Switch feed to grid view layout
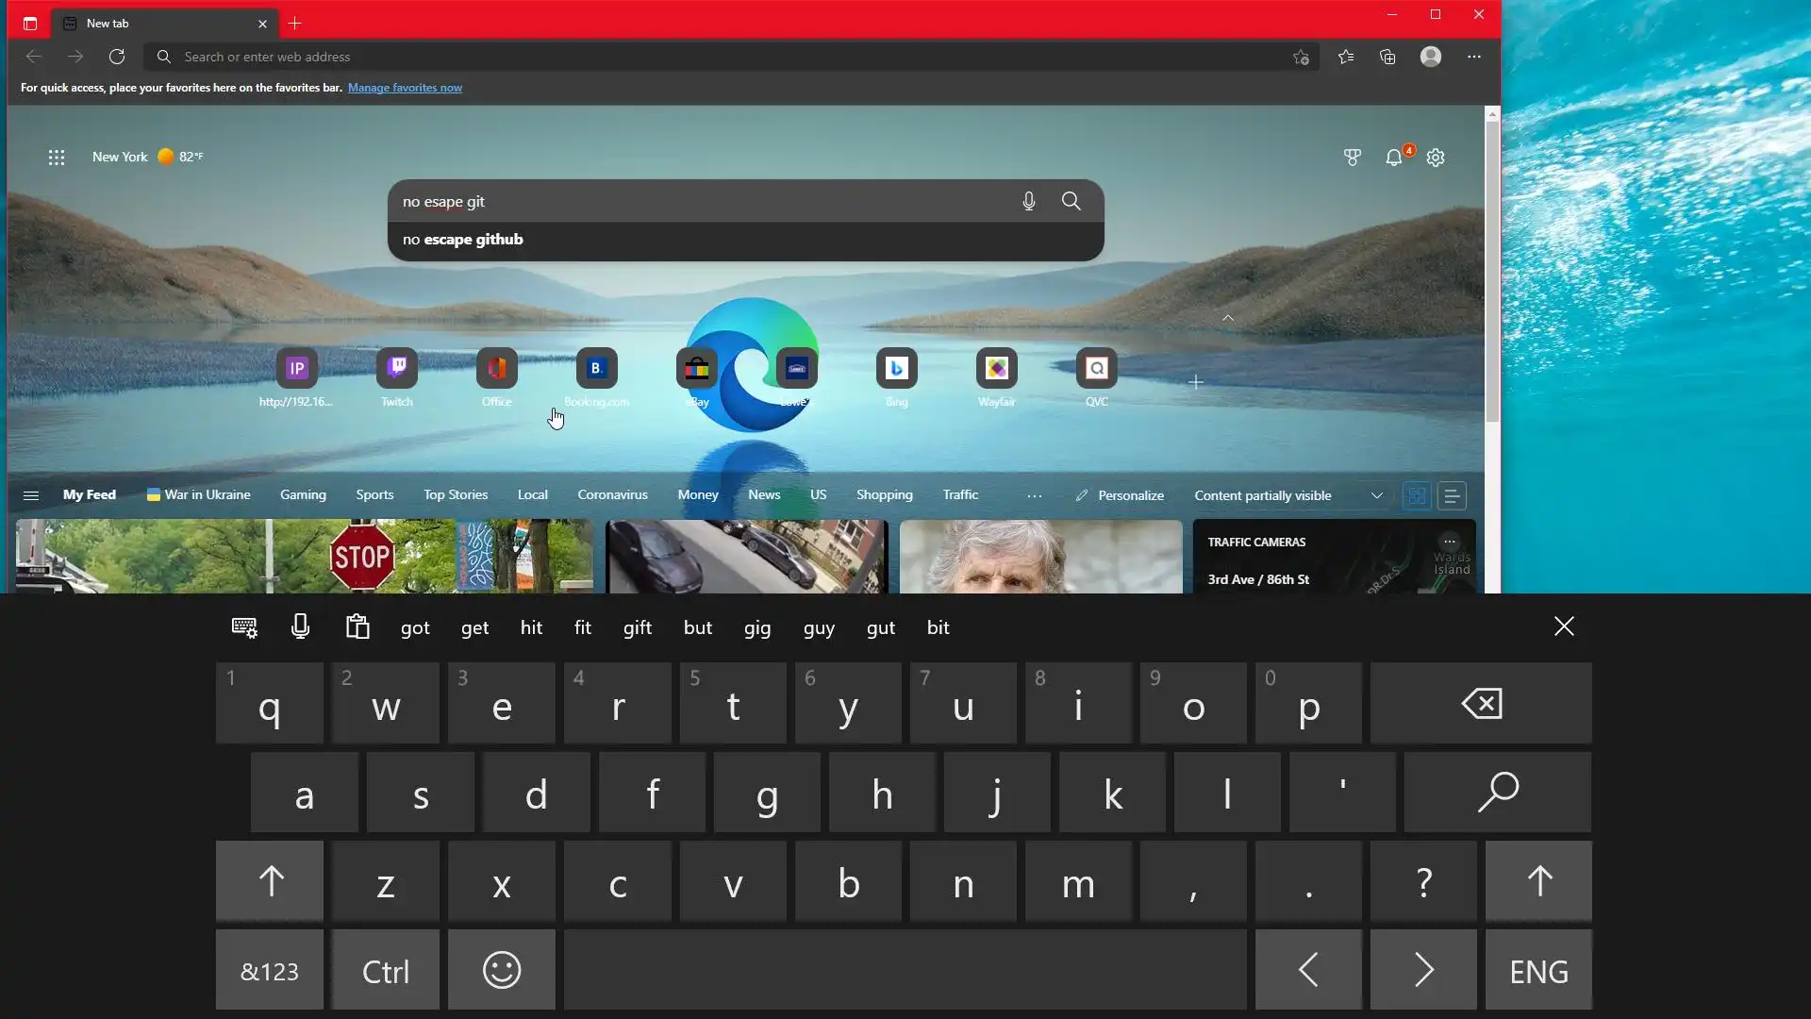Screen dimensions: 1811x1019 [1417, 495]
